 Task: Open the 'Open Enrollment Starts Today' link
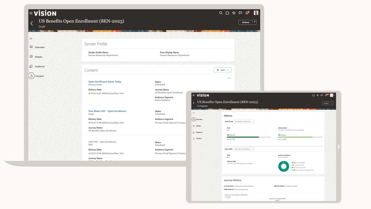pos(105,82)
